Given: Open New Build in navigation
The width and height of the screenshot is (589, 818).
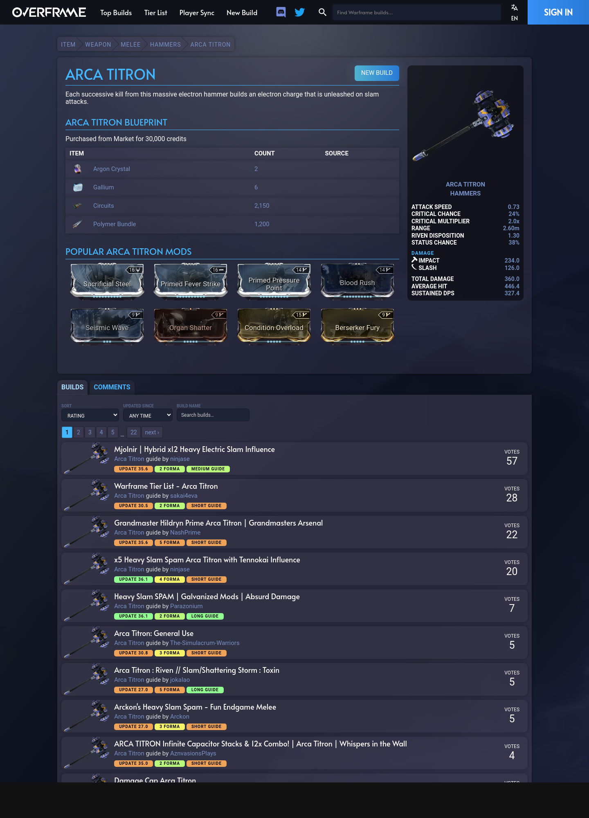Looking at the screenshot, I should pos(242,13).
